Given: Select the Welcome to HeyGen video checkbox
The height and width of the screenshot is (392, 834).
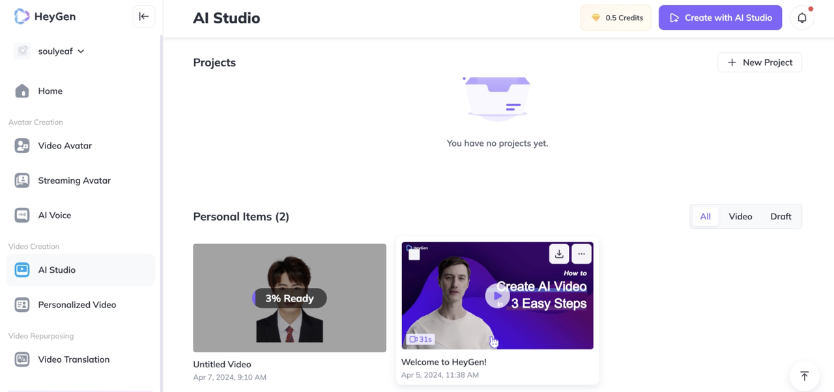Looking at the screenshot, I should (414, 255).
